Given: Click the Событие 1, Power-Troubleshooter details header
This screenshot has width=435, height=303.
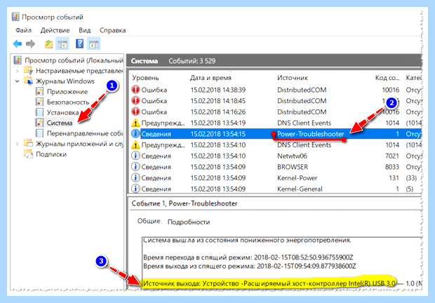Looking at the screenshot, I should [185, 203].
